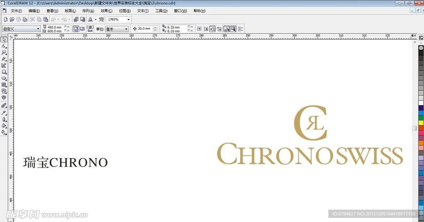
Task: Click the New document icon
Action: point(5,19)
